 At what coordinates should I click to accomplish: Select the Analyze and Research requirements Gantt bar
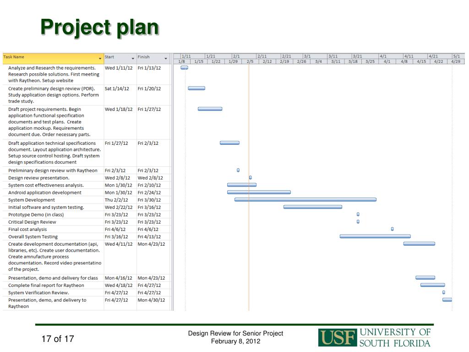184,68
